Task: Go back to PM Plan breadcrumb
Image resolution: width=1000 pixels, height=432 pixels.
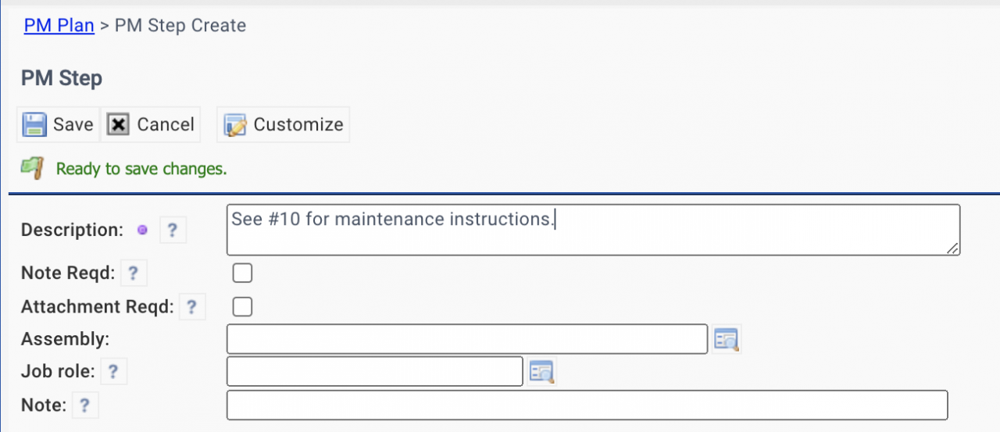Action: [x=59, y=26]
